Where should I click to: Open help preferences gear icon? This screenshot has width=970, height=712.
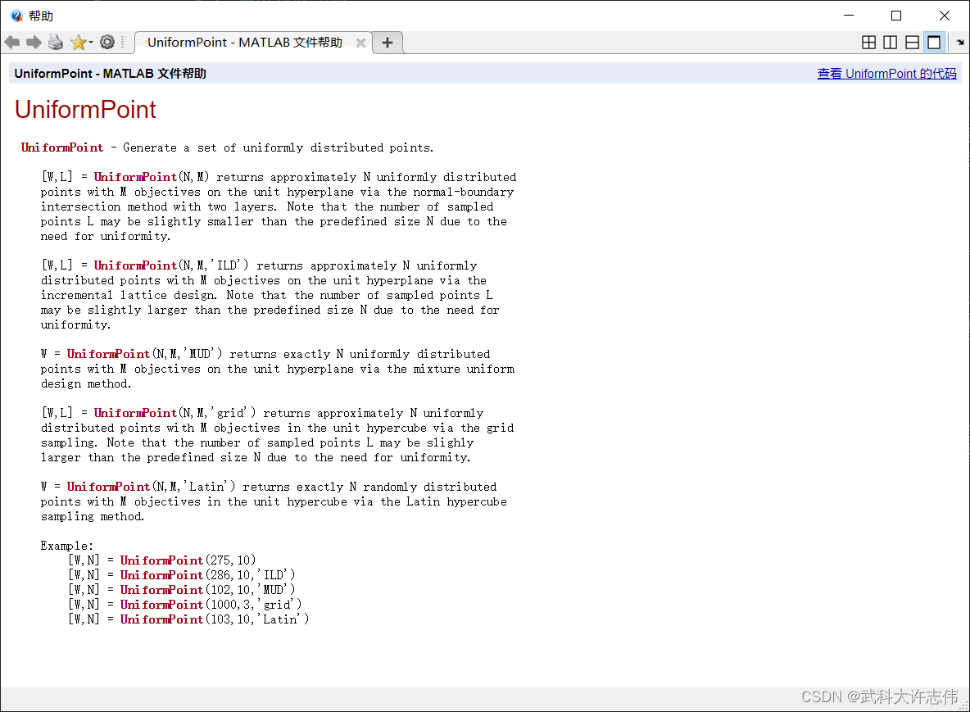[107, 42]
